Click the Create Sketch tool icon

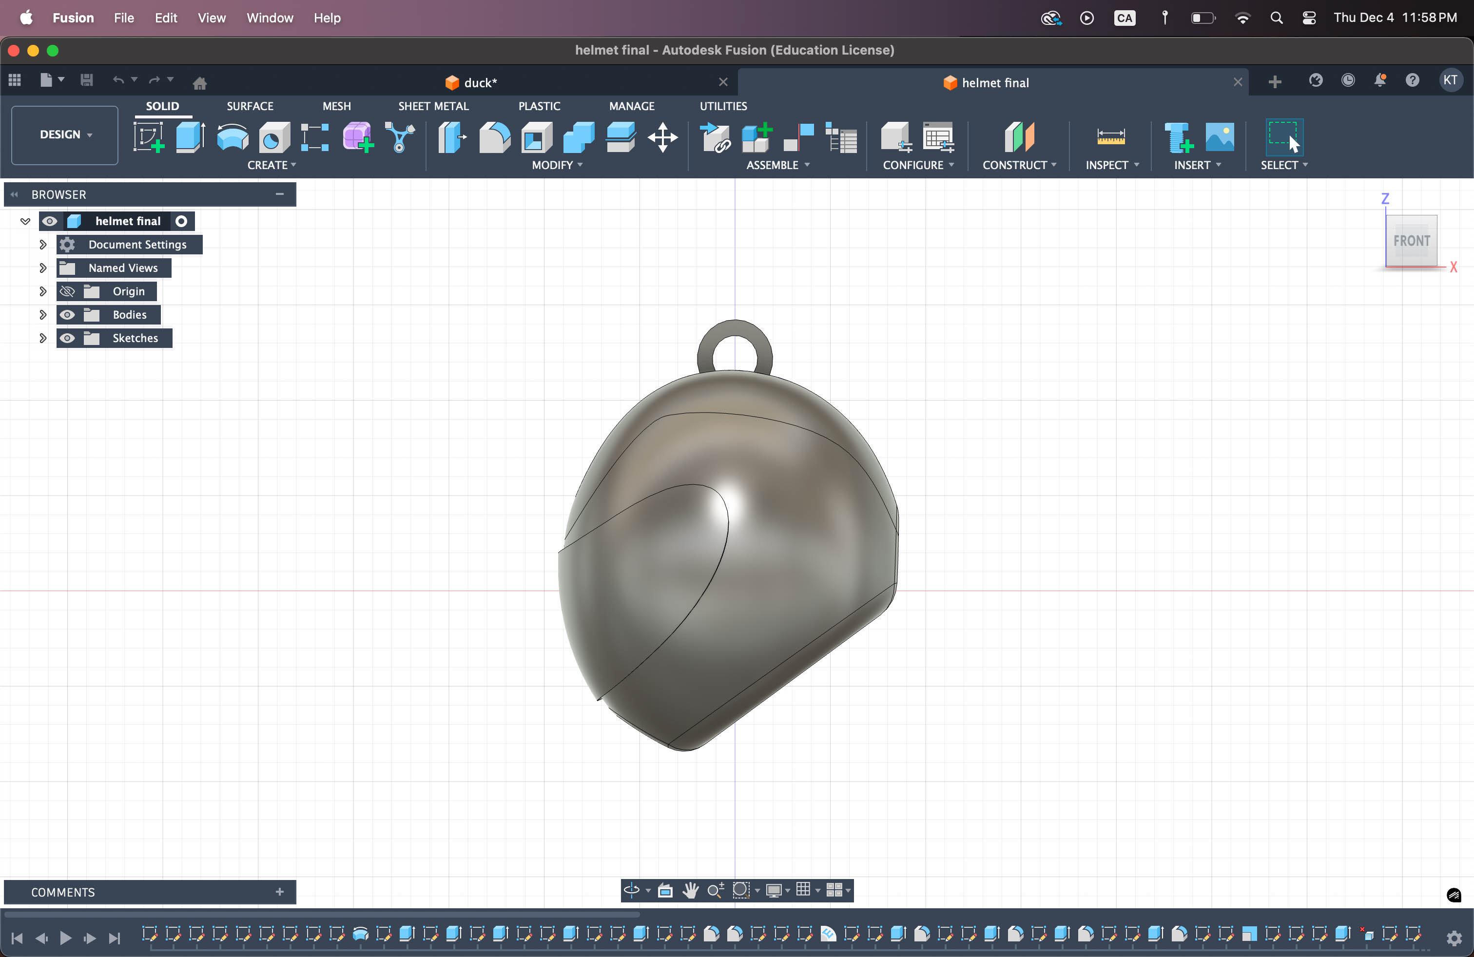[149, 137]
